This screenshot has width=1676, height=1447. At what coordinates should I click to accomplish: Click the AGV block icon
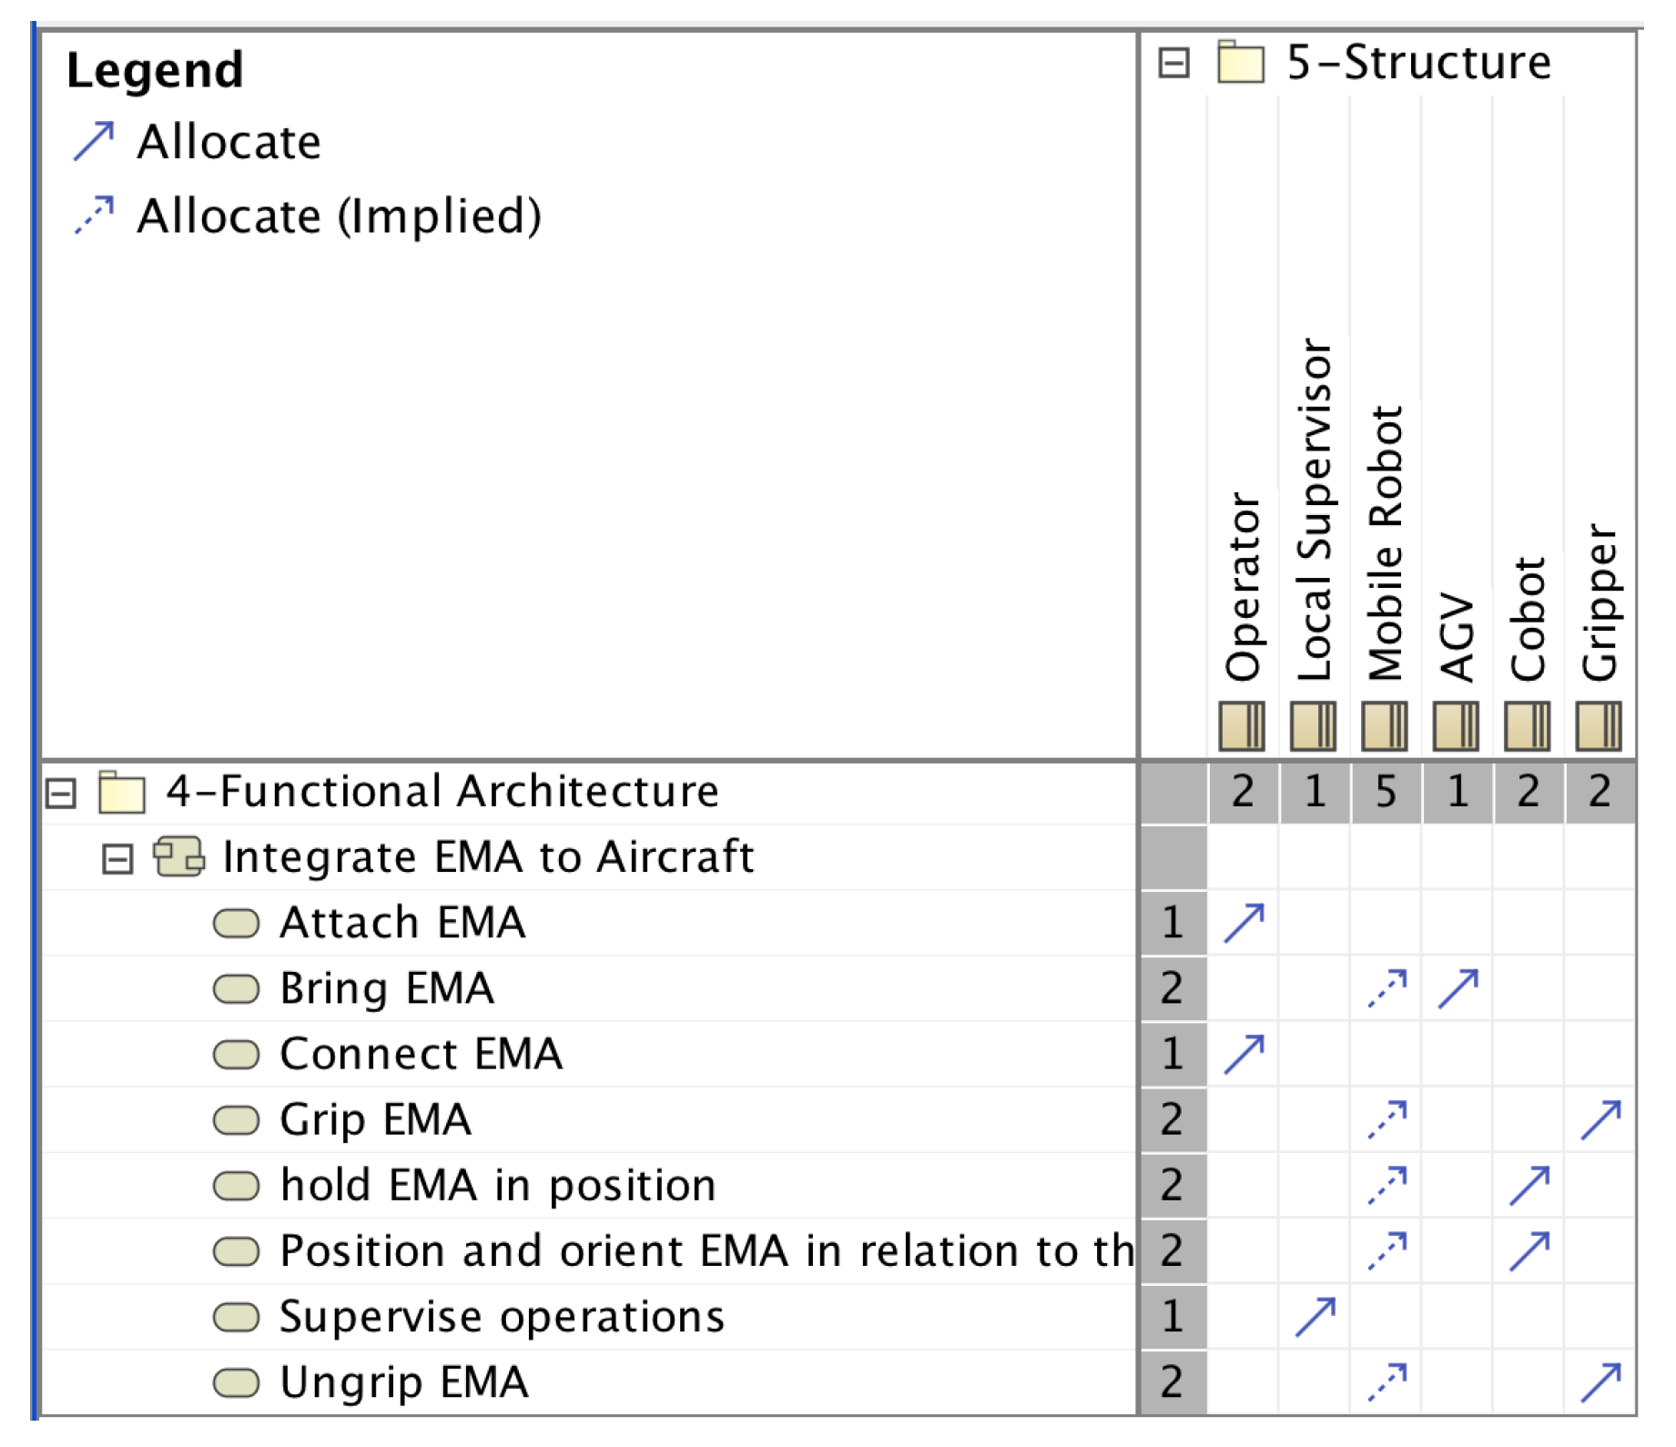click(1456, 726)
